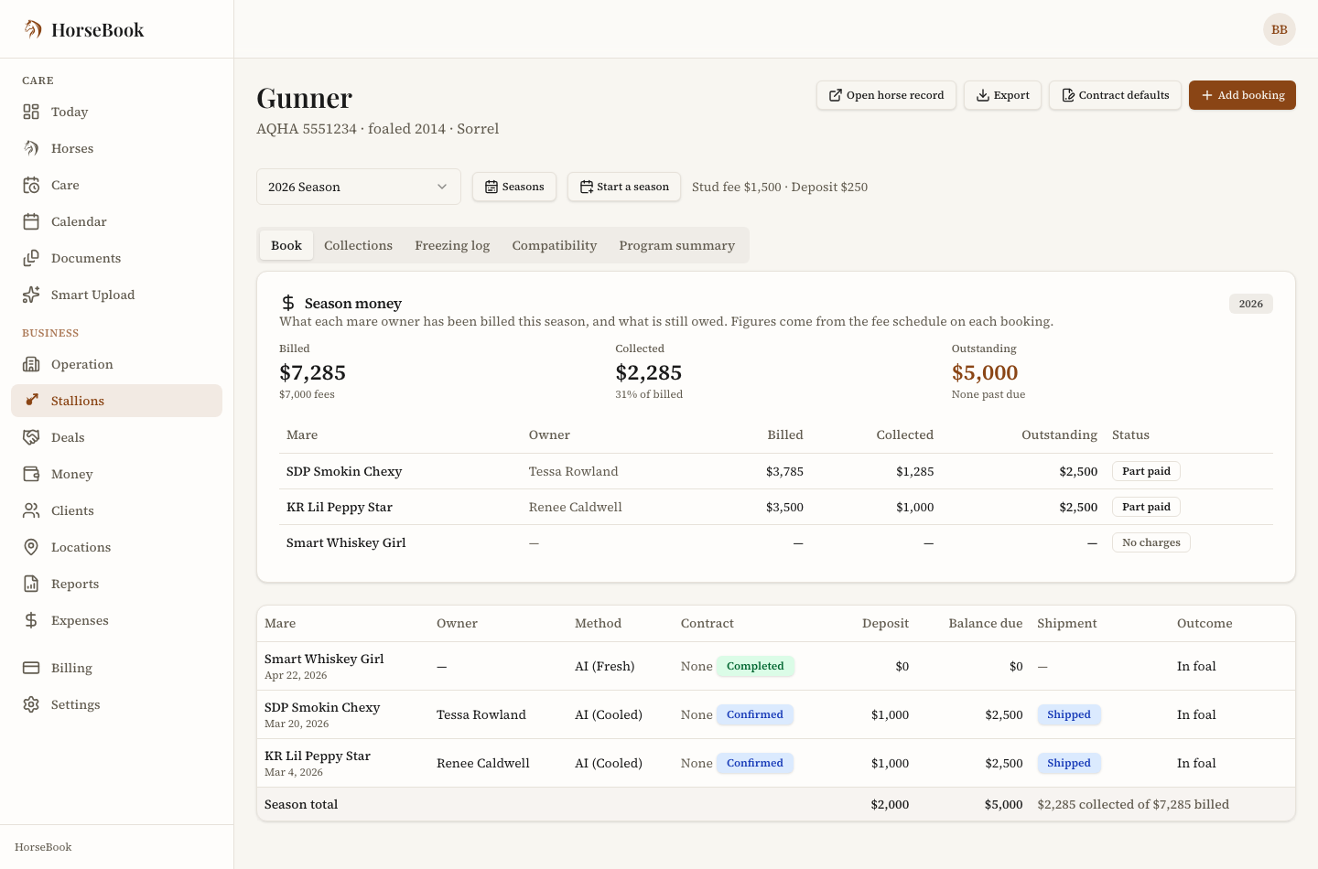The width and height of the screenshot is (1318, 869).
Task: Click the Confirmed badge for KR Lil Peppy Star
Action: [x=755, y=763]
